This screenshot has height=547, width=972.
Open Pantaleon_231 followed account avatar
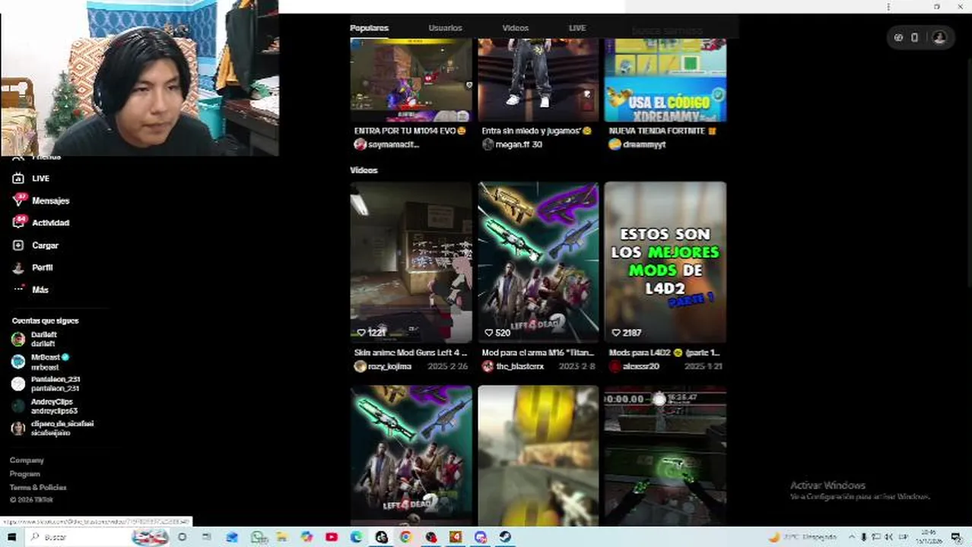(x=18, y=384)
